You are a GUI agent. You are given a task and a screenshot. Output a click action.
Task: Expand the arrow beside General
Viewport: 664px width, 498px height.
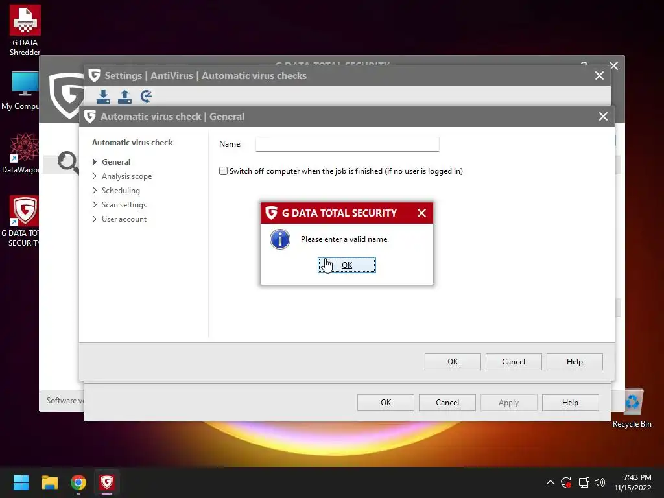95,161
